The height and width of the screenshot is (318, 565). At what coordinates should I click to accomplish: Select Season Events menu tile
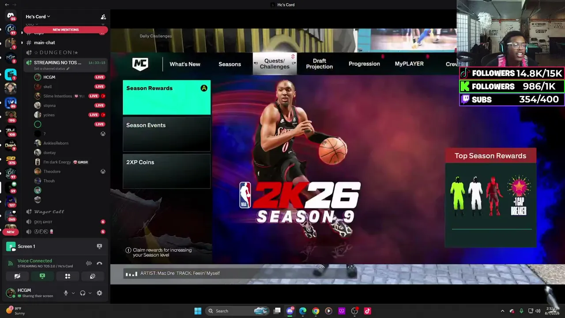point(167,135)
